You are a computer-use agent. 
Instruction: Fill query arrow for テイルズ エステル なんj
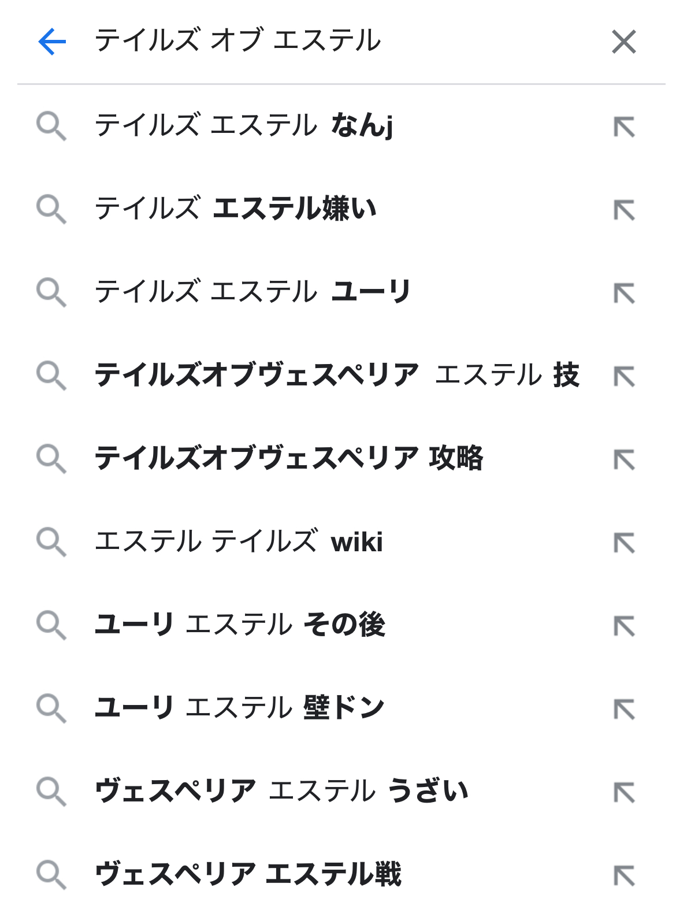(x=625, y=127)
